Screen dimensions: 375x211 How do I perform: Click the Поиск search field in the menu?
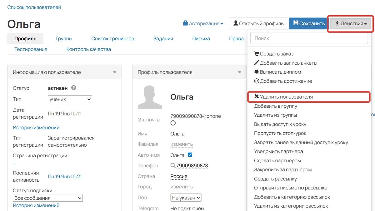pyautogui.click(x=309, y=38)
